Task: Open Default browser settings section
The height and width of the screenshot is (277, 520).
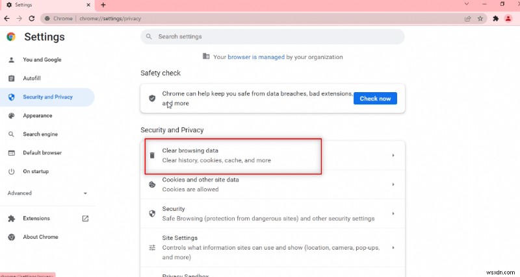Action: pos(42,153)
